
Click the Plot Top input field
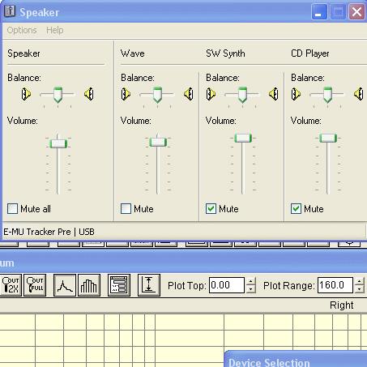227,285
